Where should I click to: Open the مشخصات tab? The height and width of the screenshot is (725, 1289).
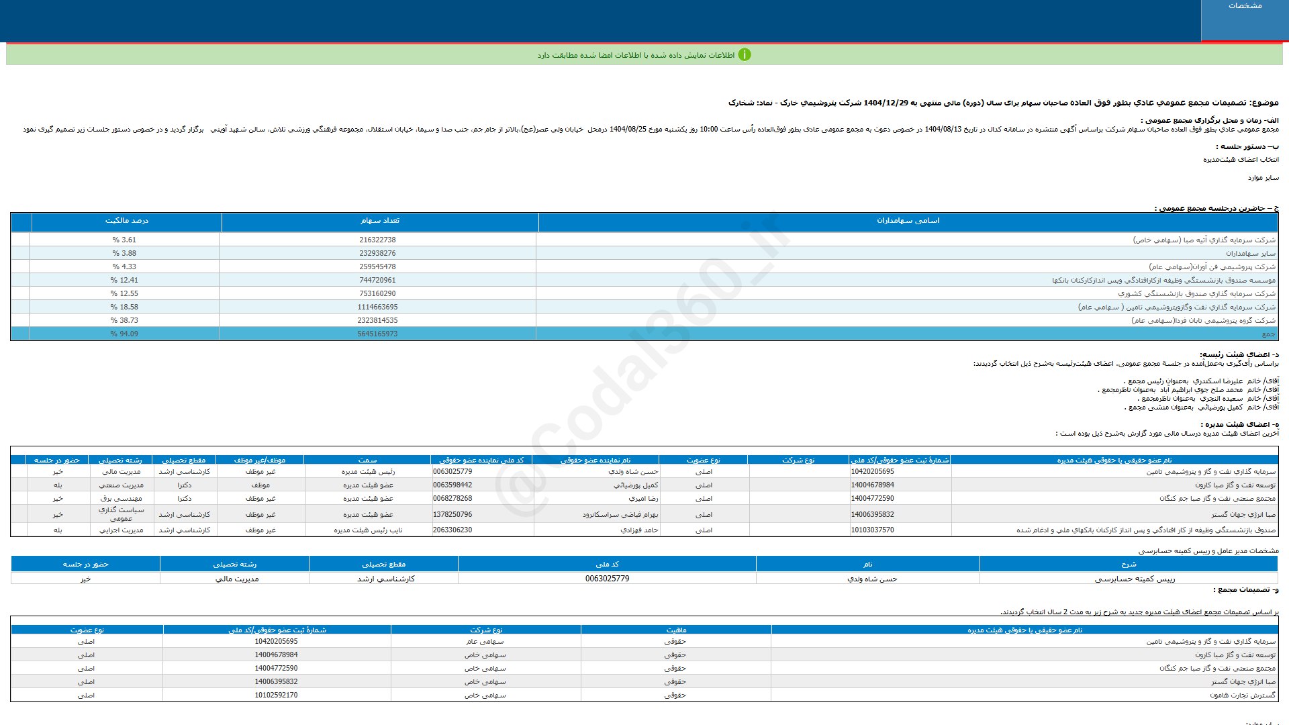click(1245, 6)
